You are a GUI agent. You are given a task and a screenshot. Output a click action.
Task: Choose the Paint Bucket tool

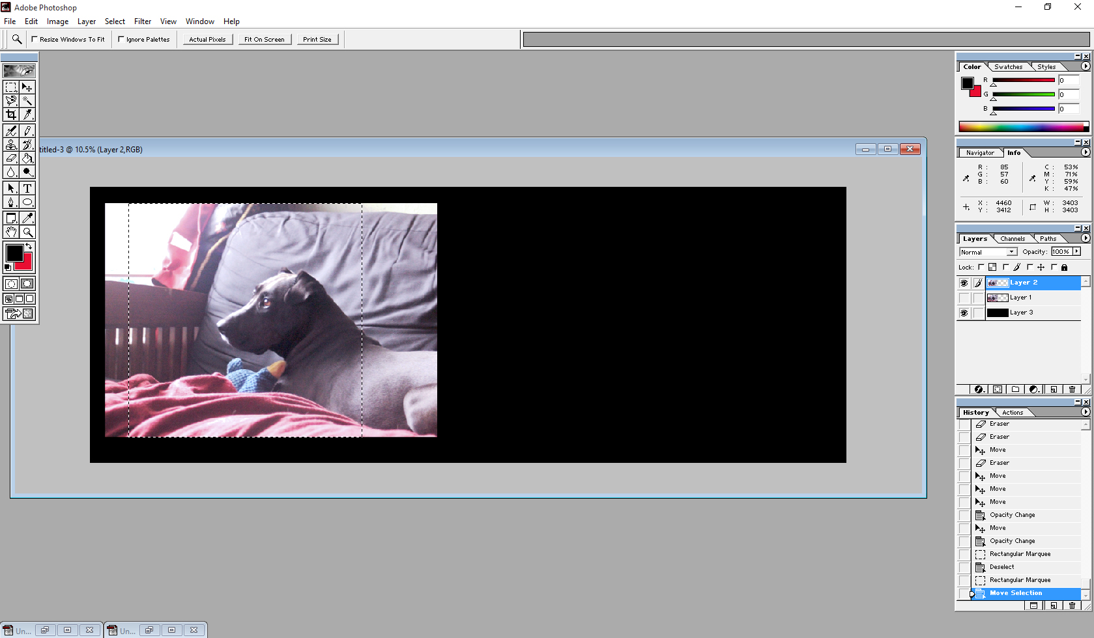pos(27,158)
